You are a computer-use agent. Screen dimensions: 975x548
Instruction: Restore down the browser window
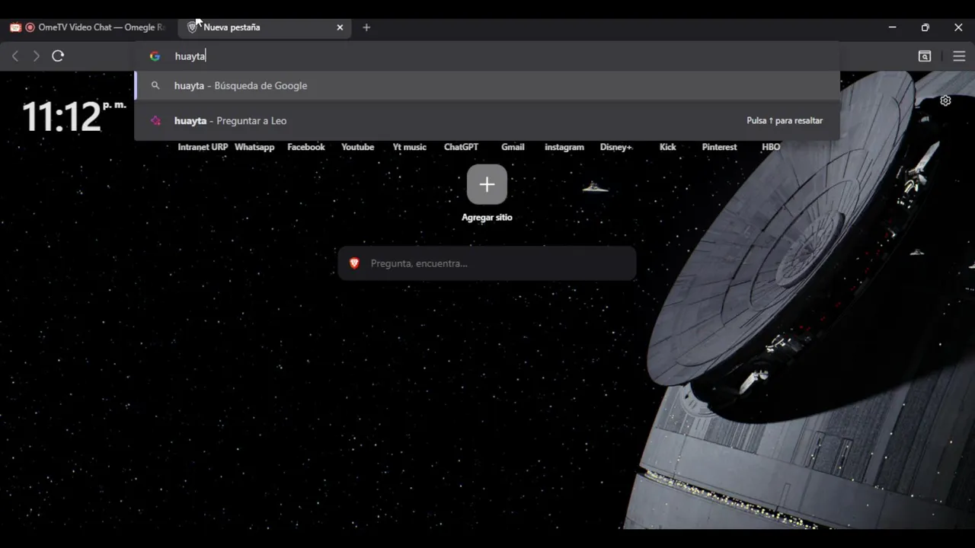(925, 27)
